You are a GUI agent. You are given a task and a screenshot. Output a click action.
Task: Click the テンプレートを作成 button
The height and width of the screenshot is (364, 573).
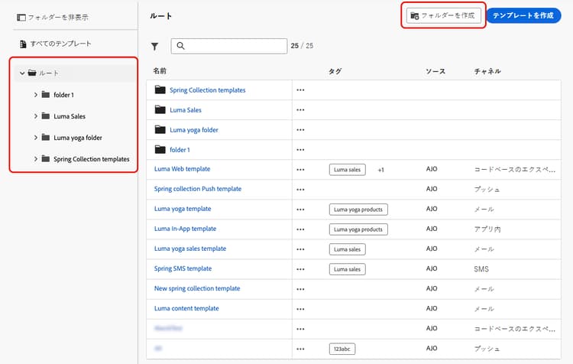coord(523,15)
